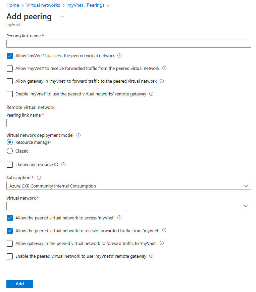Open info tooltip beside 'Allow myVnet to access peered network'
256x292 pixels.
coord(119,55)
